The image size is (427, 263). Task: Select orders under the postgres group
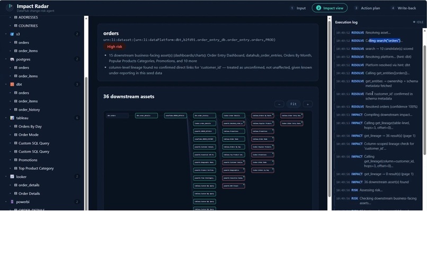[24, 68]
